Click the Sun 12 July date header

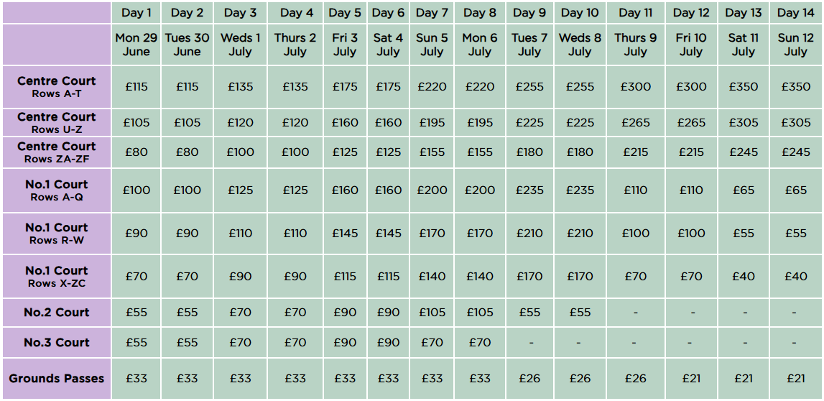pos(795,45)
